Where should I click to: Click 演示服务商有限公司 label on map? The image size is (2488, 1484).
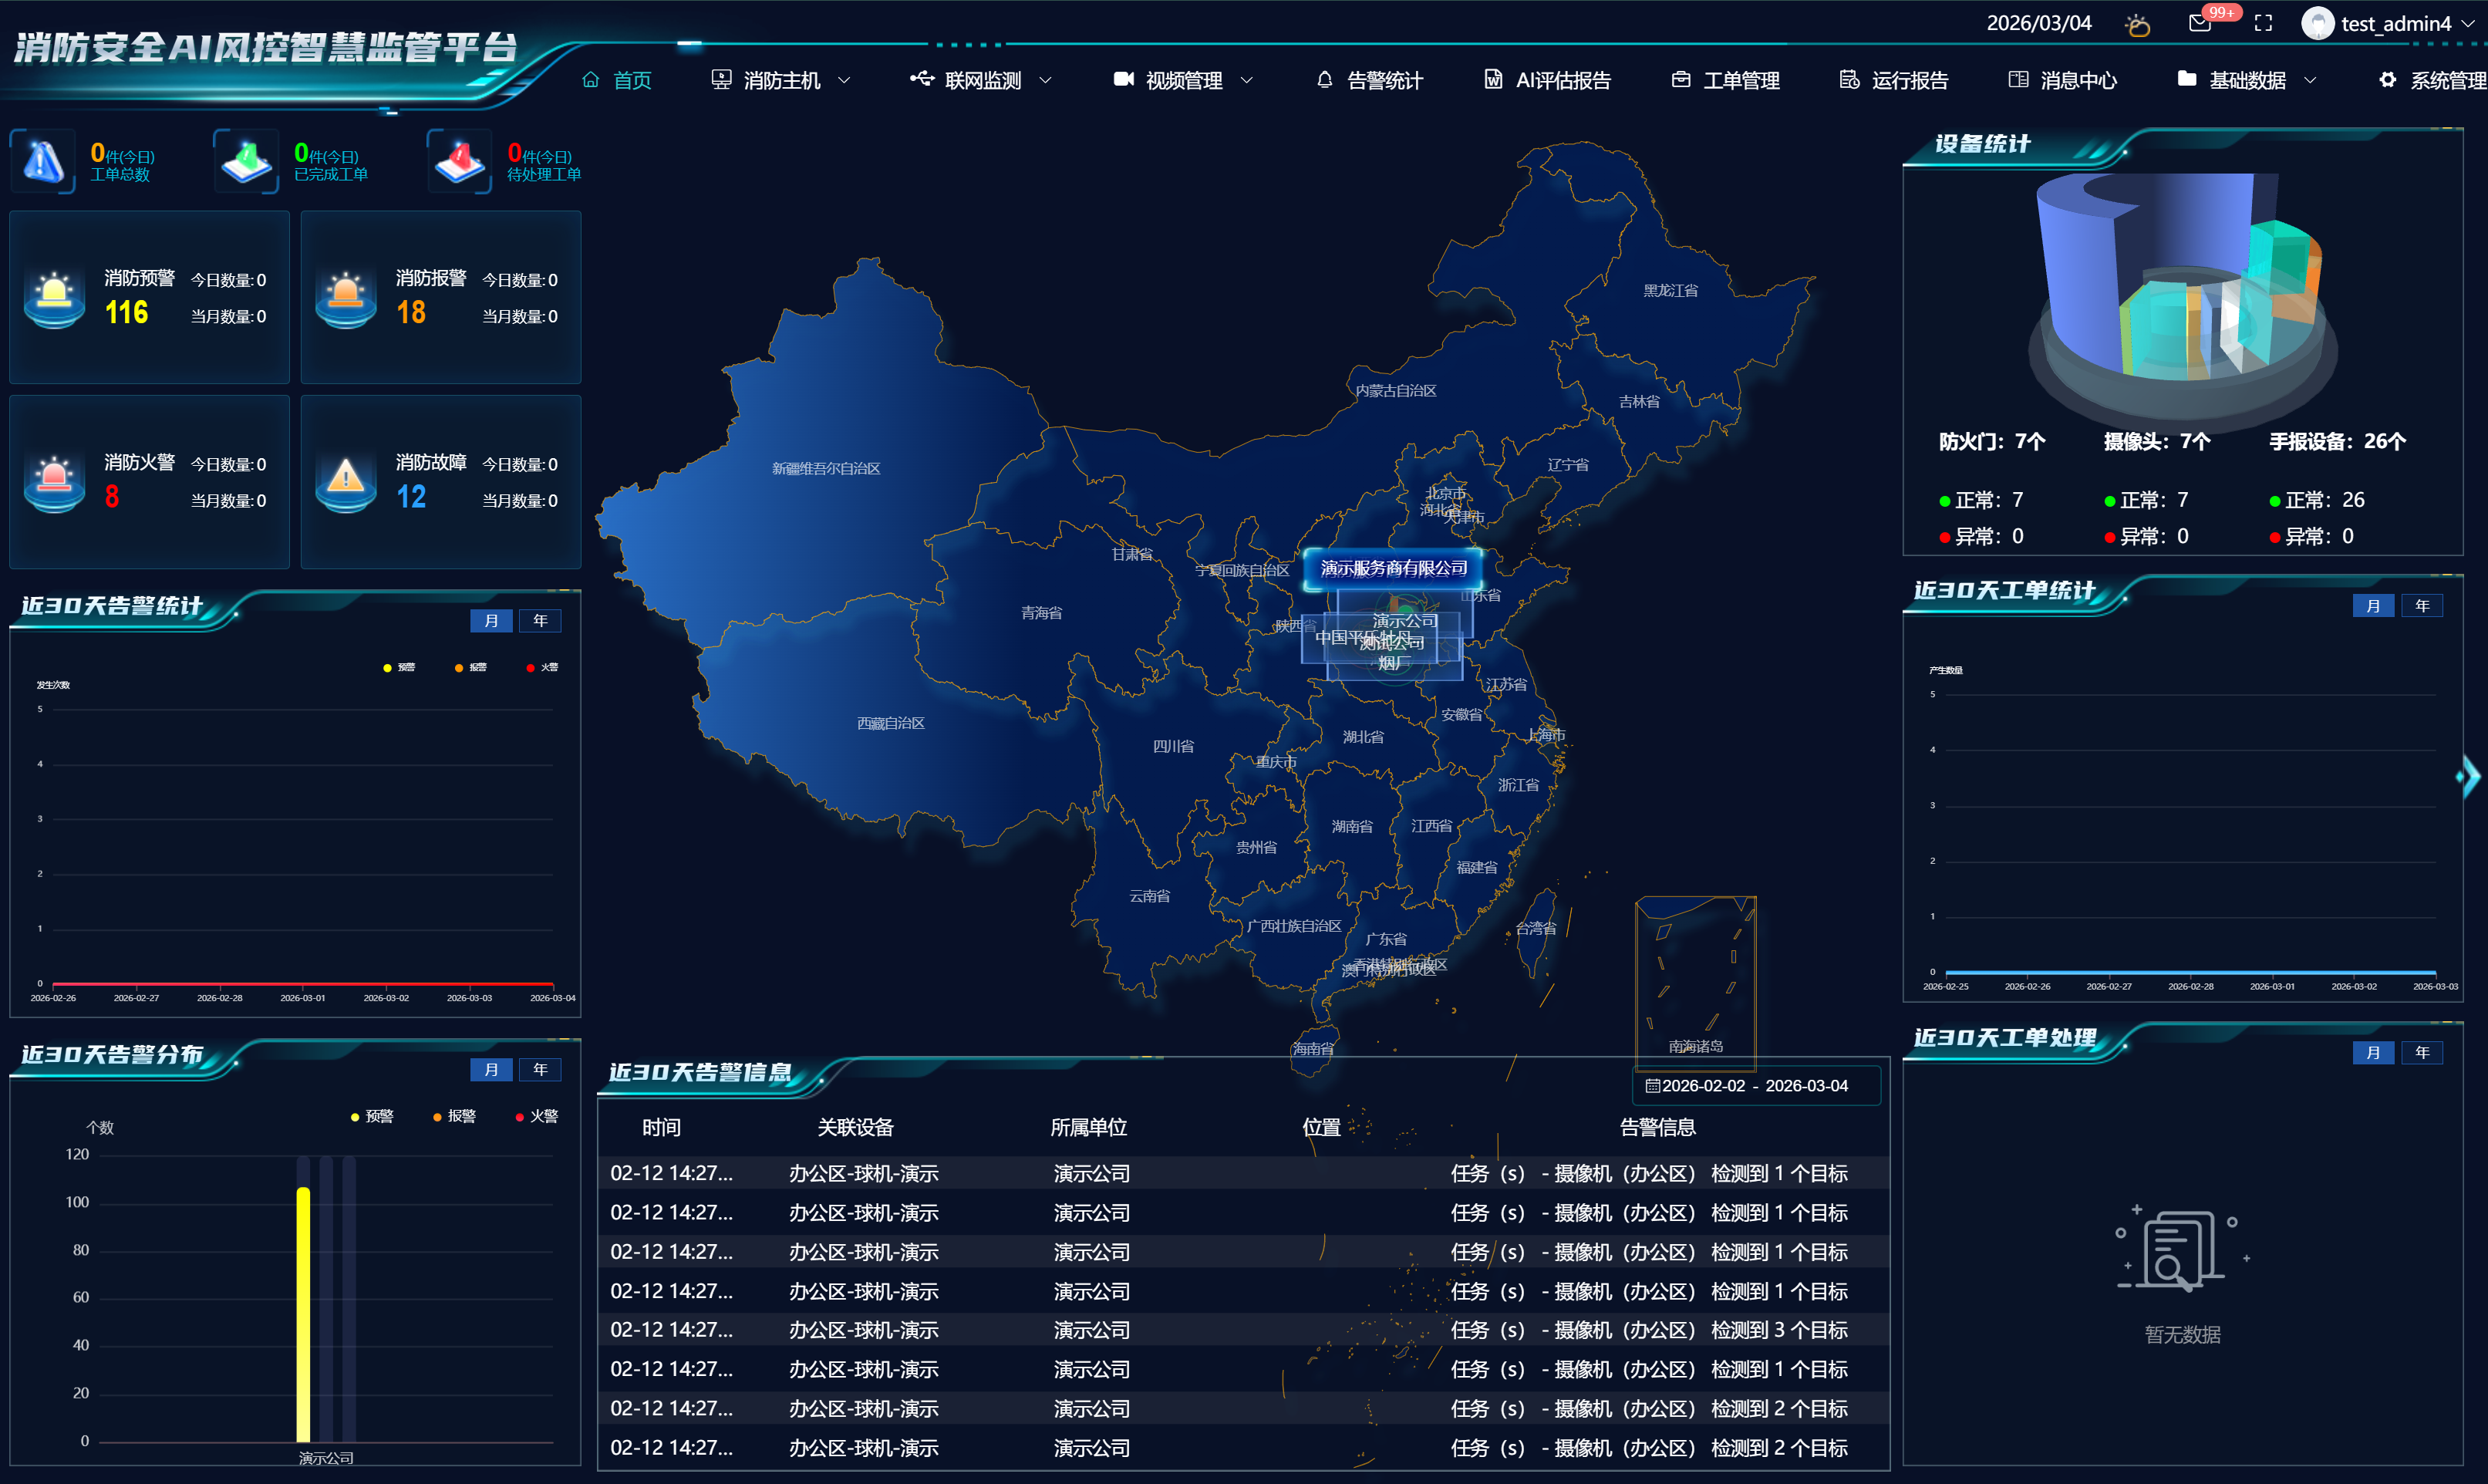(x=1394, y=568)
